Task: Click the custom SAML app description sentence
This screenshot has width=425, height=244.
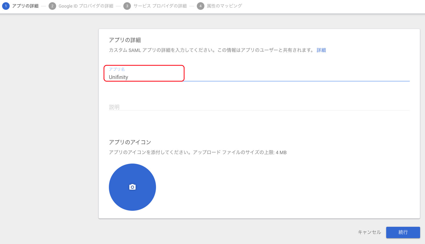Action: 211,50
